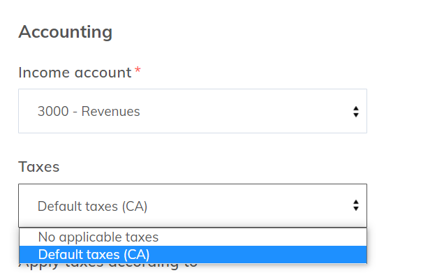Click the "3000 - Revenues" selected value

tap(89, 111)
